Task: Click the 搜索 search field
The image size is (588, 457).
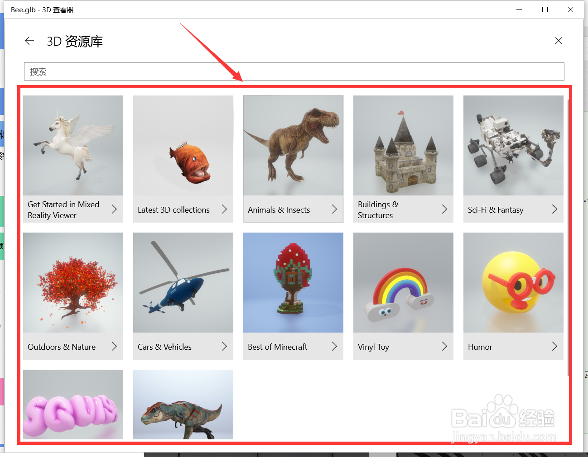Action: pyautogui.click(x=294, y=71)
